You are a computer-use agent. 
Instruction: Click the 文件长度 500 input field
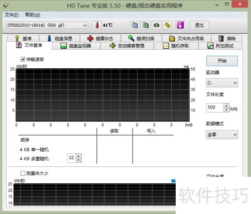[215, 108]
